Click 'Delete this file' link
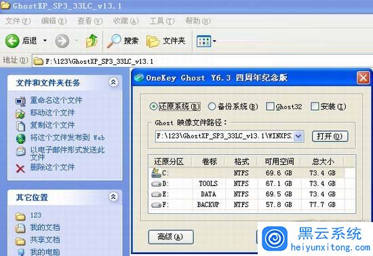The height and width of the screenshot is (256, 373). [52, 167]
